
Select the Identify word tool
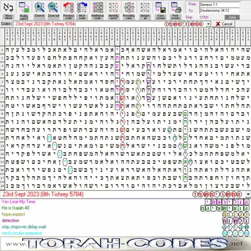point(113,8)
